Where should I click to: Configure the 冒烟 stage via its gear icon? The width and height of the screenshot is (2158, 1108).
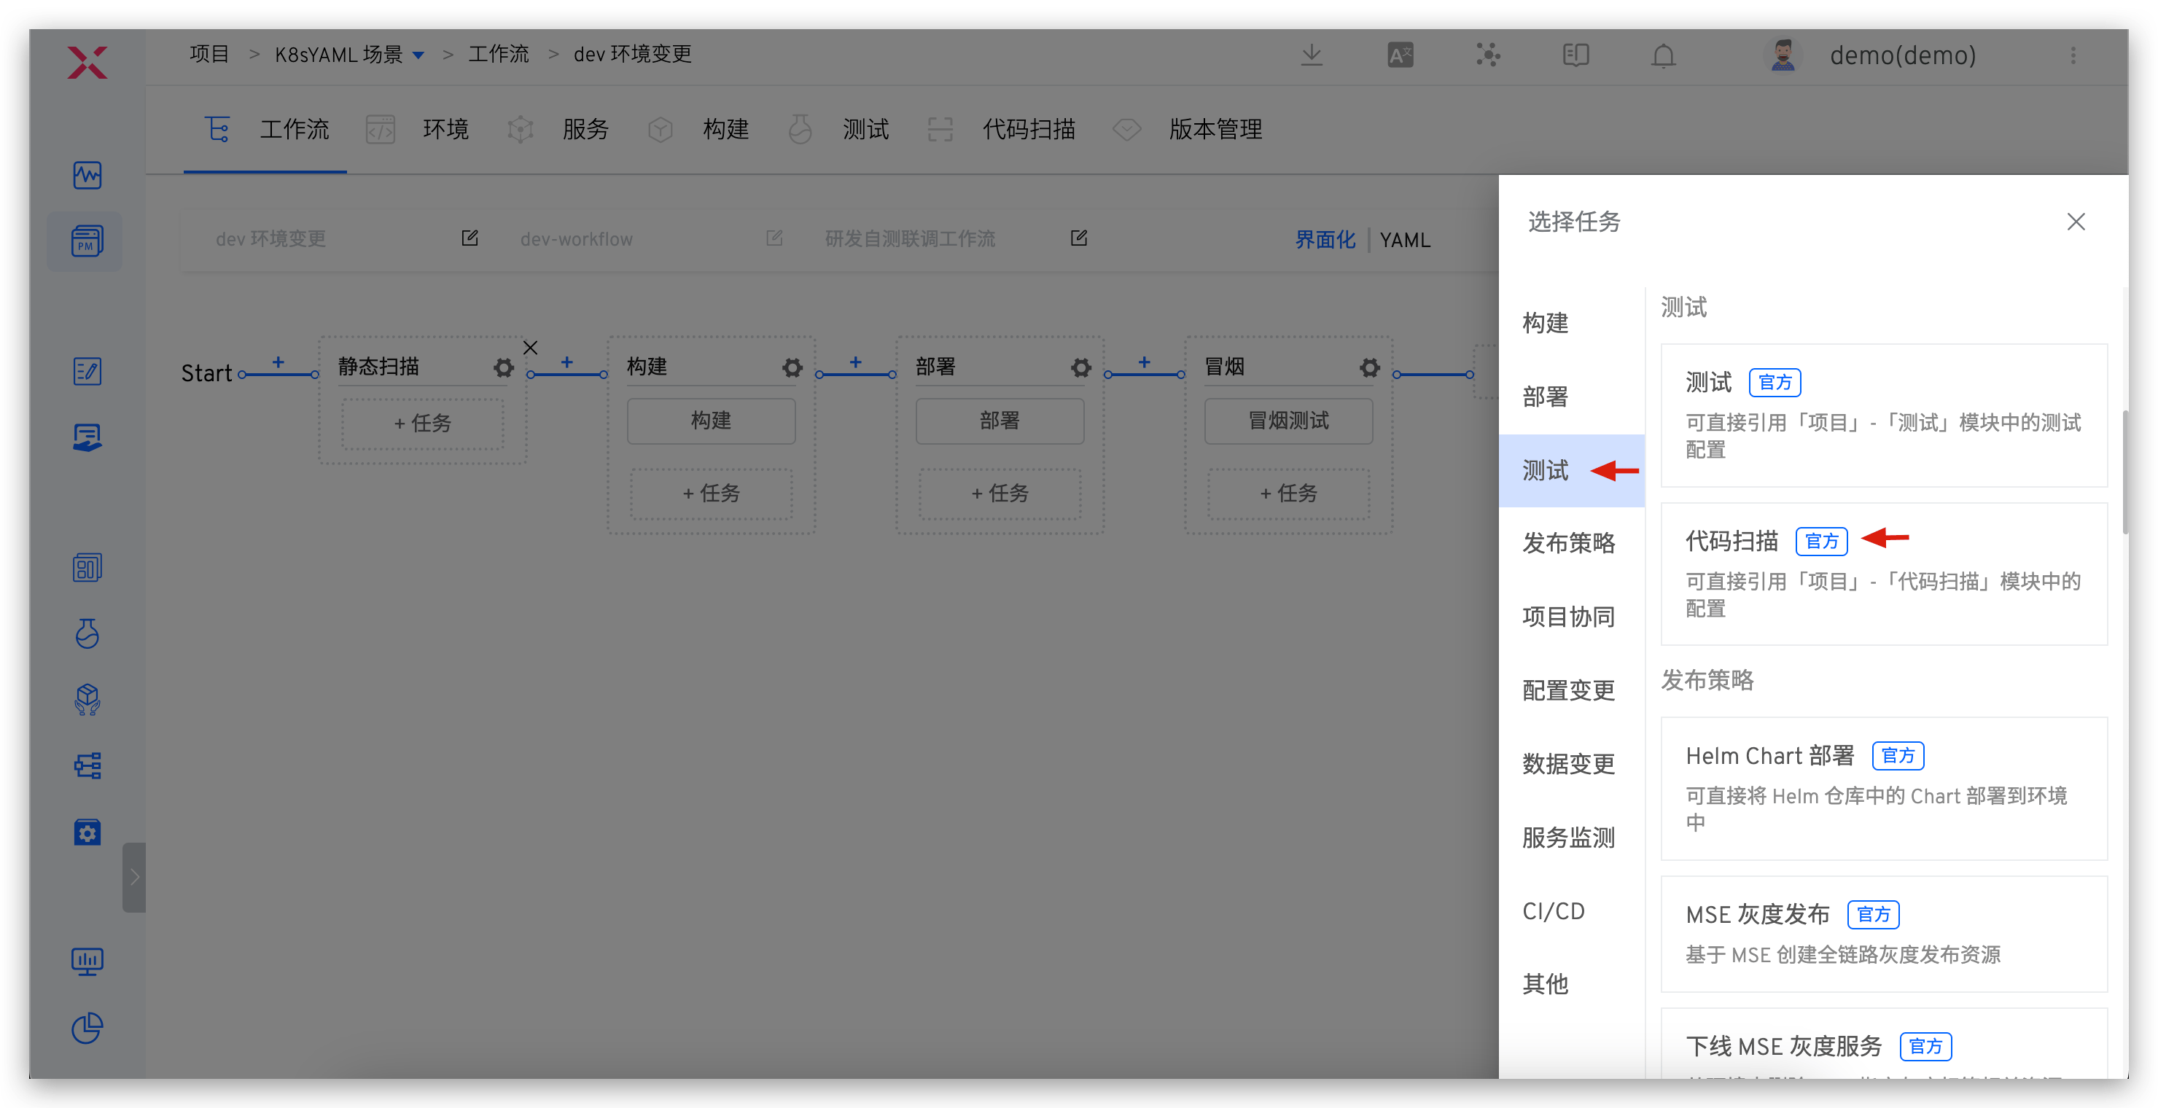point(1370,367)
